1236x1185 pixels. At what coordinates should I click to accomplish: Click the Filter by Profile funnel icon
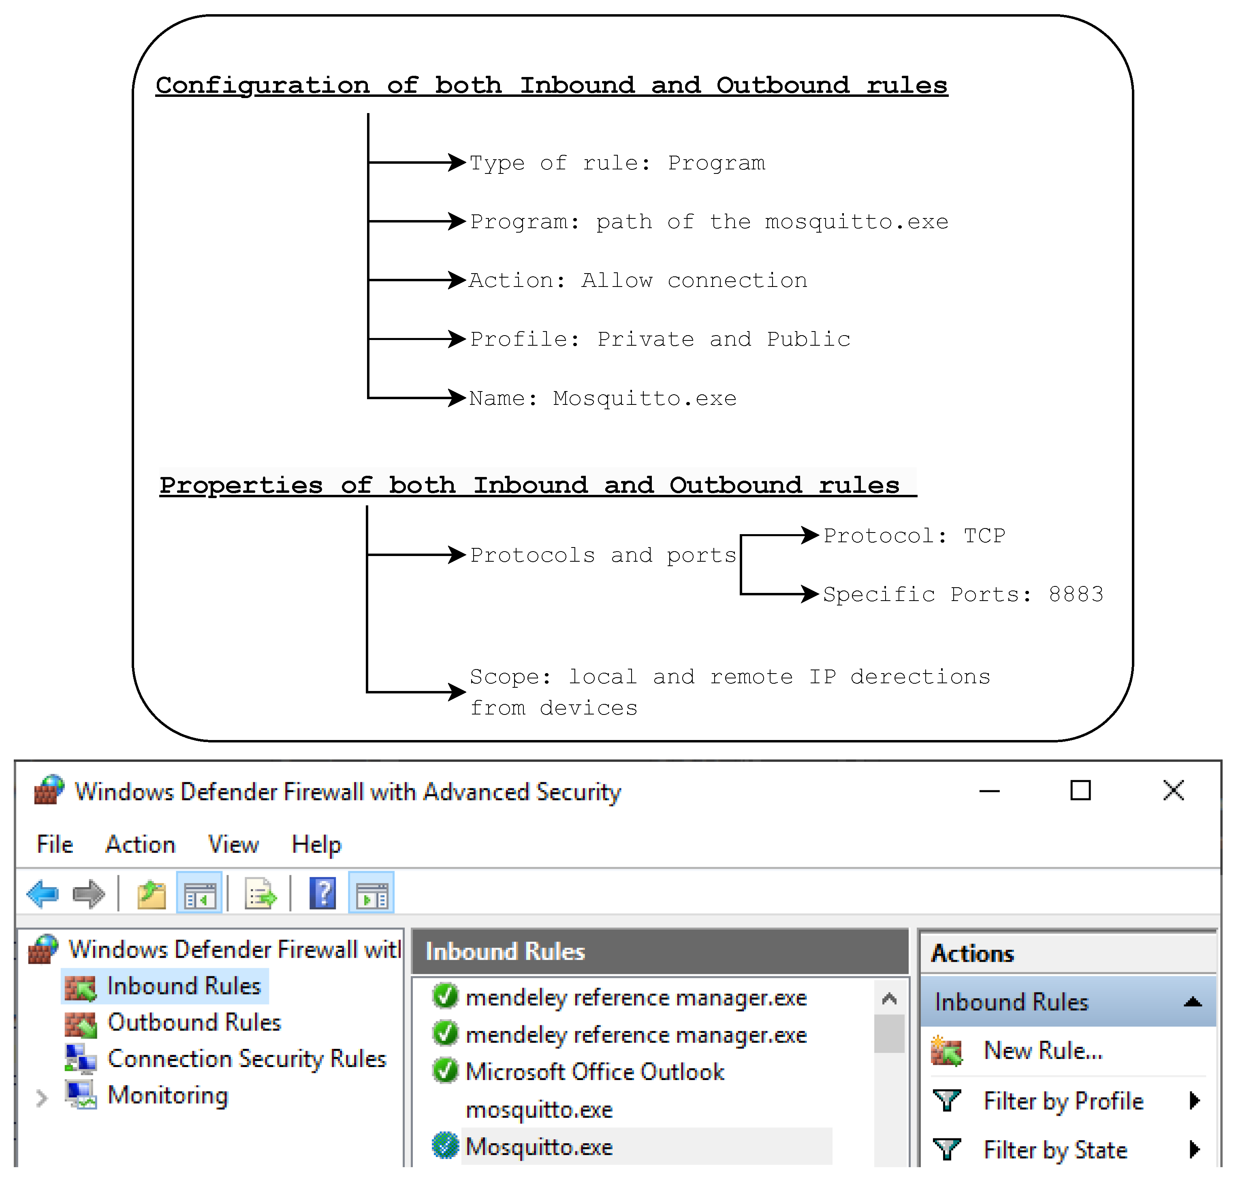coord(947,1100)
